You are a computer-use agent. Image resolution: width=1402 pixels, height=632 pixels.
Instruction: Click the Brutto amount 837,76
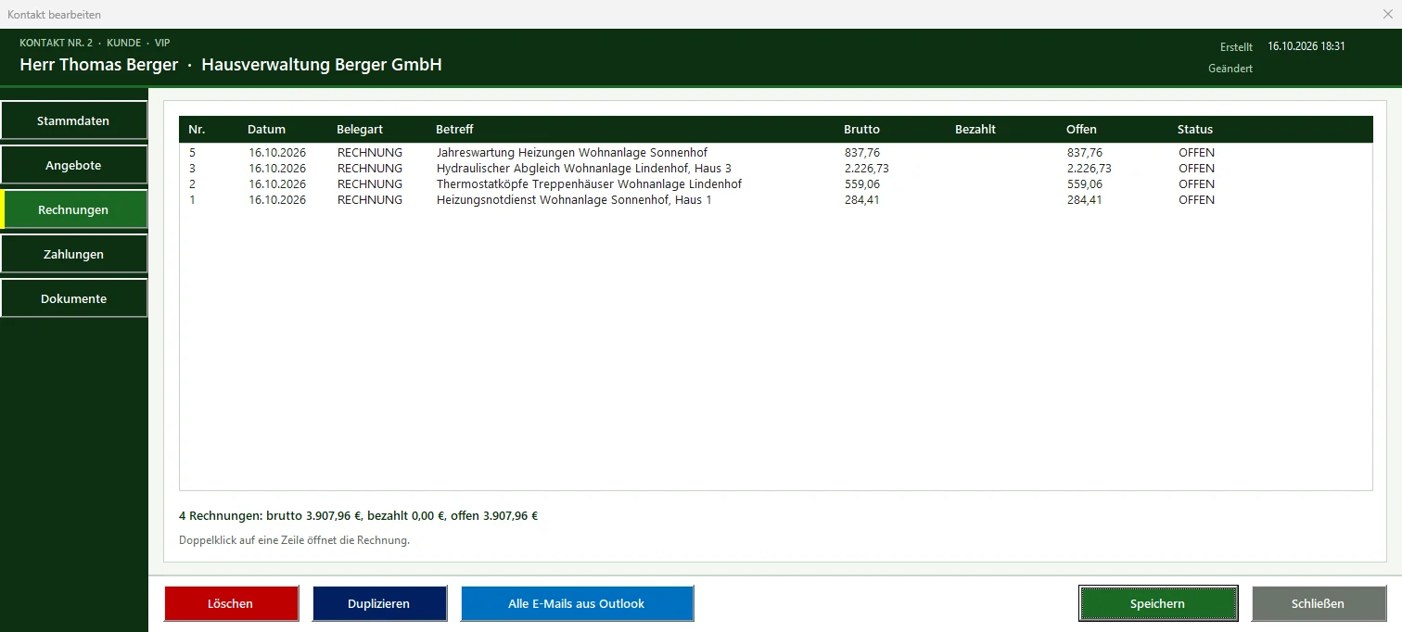pyautogui.click(x=862, y=153)
